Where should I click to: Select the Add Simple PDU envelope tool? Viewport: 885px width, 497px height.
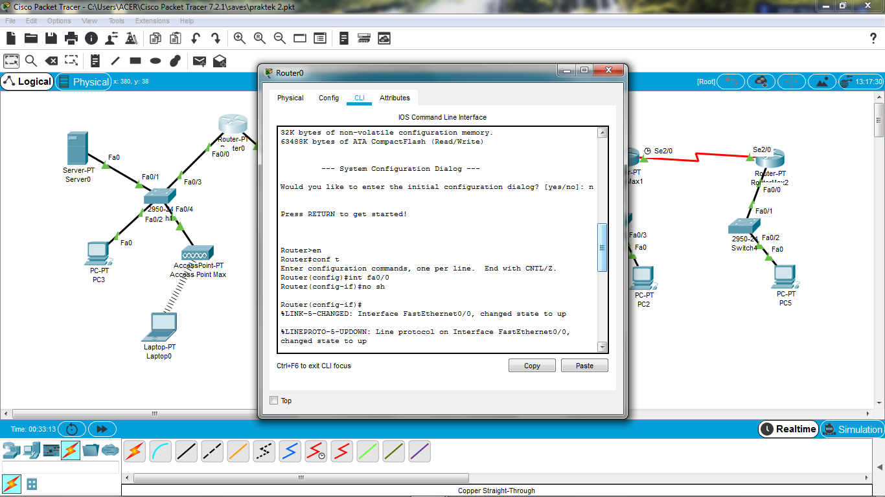[200, 60]
